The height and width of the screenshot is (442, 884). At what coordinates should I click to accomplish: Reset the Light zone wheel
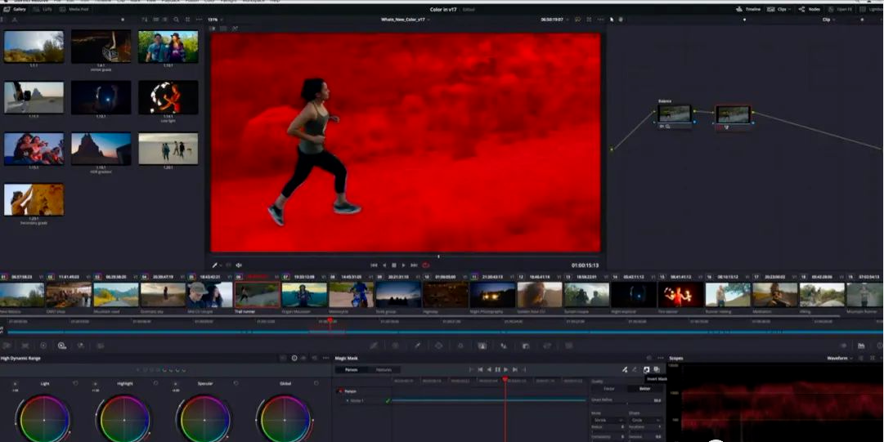pyautogui.click(x=75, y=383)
